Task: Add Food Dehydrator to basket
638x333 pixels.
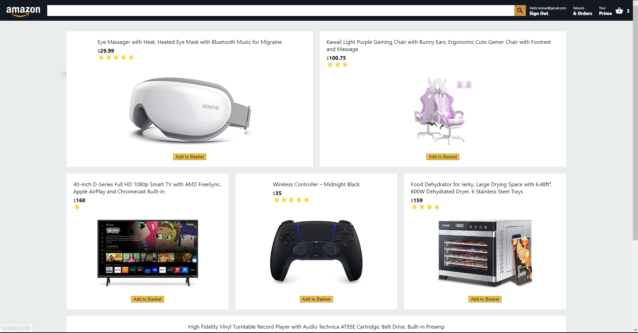Action: click(x=485, y=299)
